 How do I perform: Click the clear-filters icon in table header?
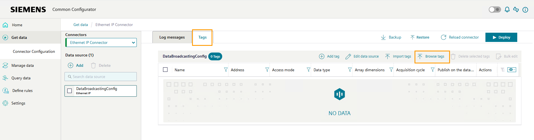[502, 70]
